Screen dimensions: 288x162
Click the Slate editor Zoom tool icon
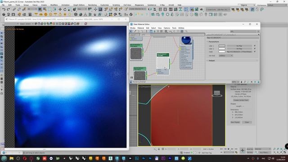pyautogui.click(x=245, y=82)
